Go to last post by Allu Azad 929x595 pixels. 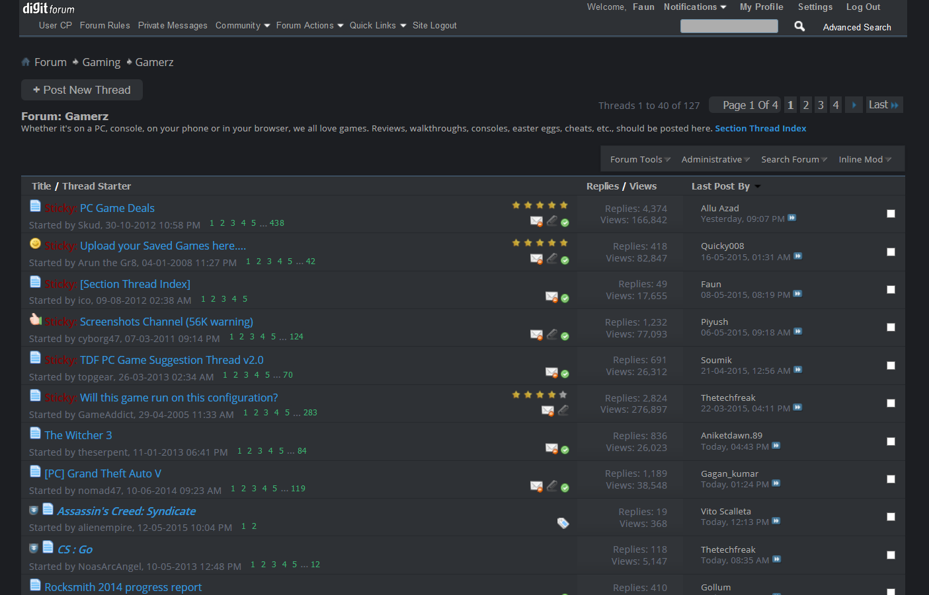pyautogui.click(x=792, y=219)
